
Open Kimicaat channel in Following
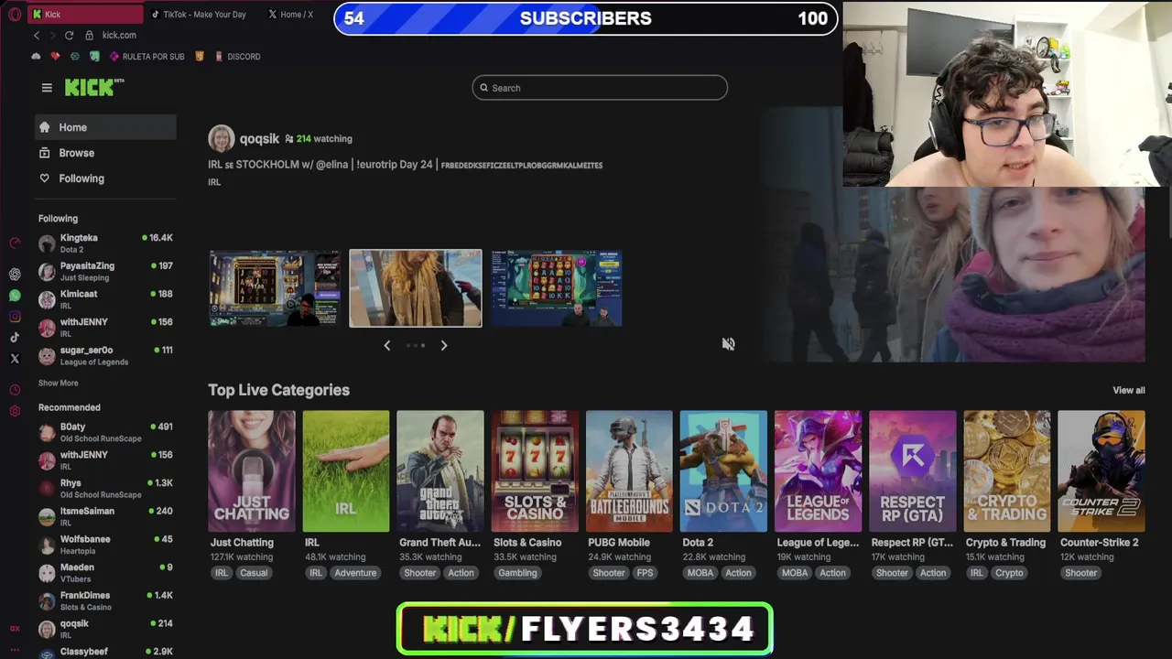(x=105, y=299)
